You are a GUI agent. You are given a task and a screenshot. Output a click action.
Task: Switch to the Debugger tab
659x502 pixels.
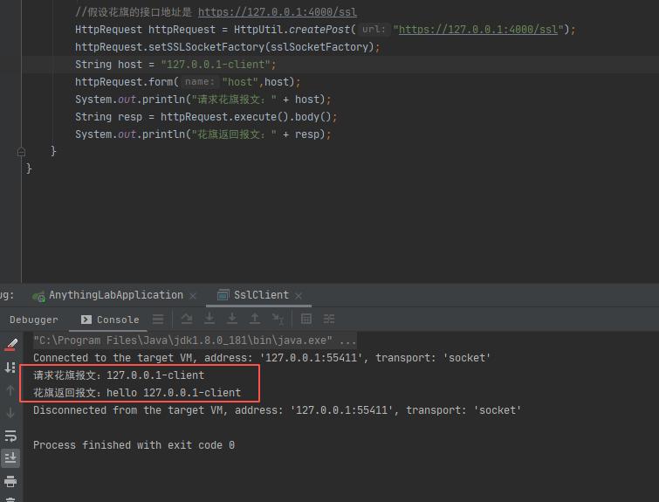click(x=34, y=320)
